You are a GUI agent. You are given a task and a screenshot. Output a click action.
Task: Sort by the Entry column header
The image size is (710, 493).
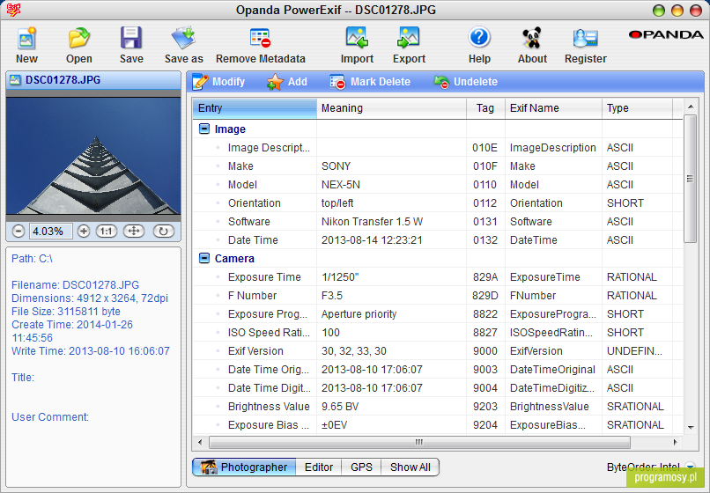click(x=255, y=108)
